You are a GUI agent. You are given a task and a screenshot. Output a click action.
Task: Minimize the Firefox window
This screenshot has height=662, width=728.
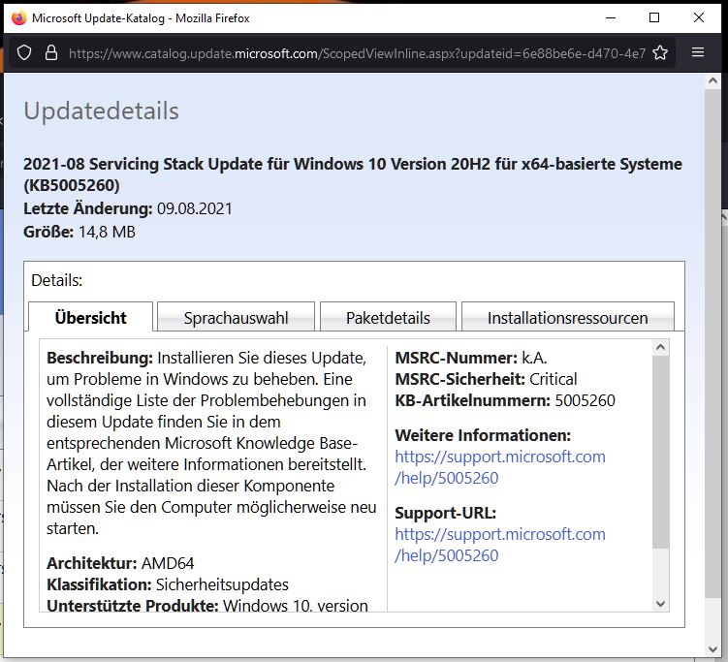[611, 17]
